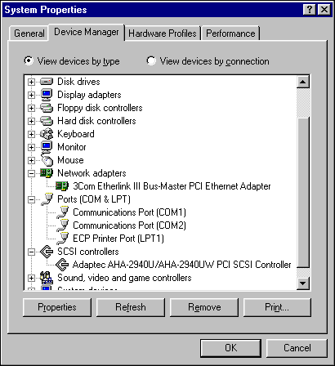Switch to the Hardware Profiles tab
The width and height of the screenshot is (335, 366).
click(x=163, y=33)
